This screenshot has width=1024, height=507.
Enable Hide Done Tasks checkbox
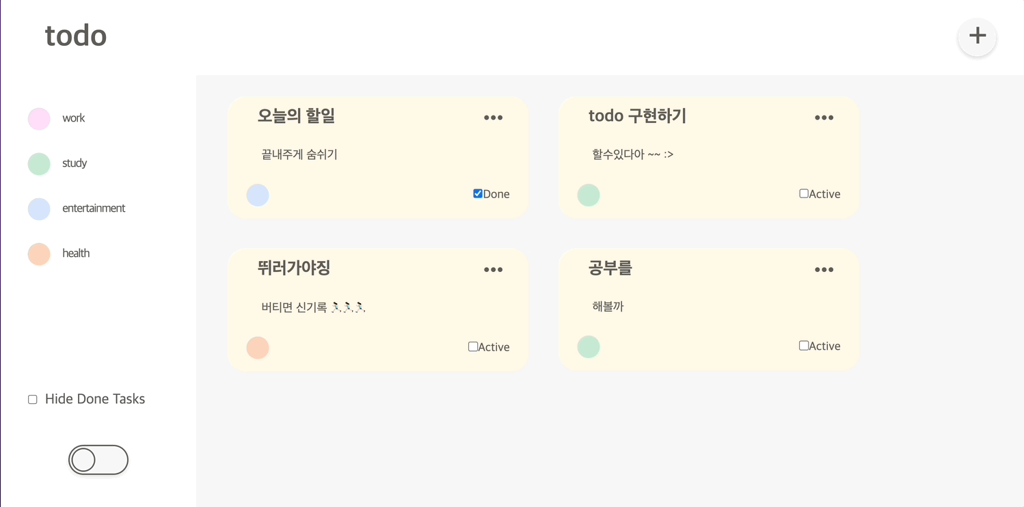pos(32,399)
